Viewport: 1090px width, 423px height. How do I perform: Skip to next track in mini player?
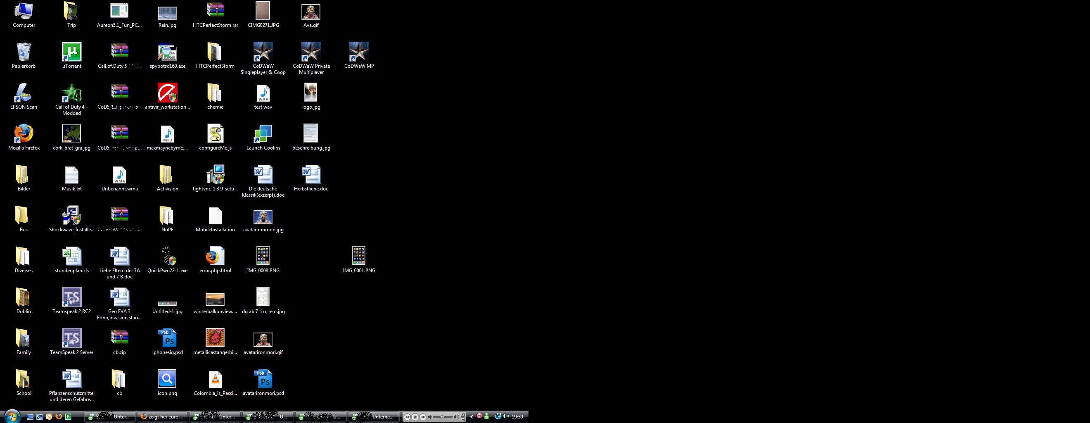click(x=423, y=417)
